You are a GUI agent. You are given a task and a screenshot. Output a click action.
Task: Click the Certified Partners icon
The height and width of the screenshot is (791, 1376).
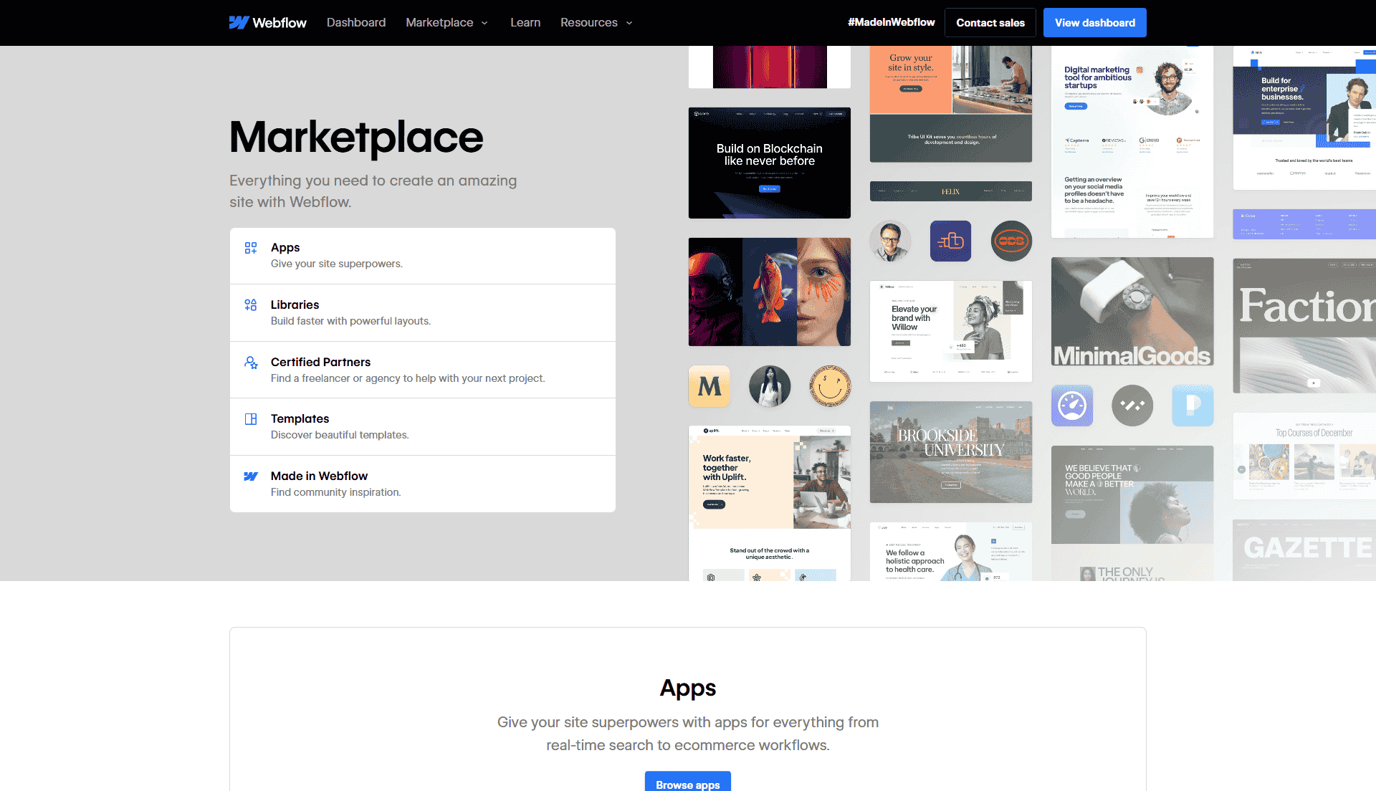click(250, 363)
